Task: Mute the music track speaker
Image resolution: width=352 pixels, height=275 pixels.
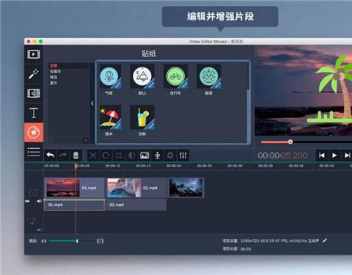Action: (x=39, y=230)
